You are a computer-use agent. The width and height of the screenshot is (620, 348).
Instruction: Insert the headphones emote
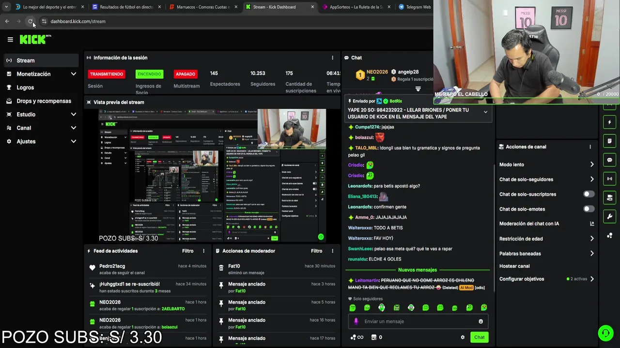(x=382, y=307)
